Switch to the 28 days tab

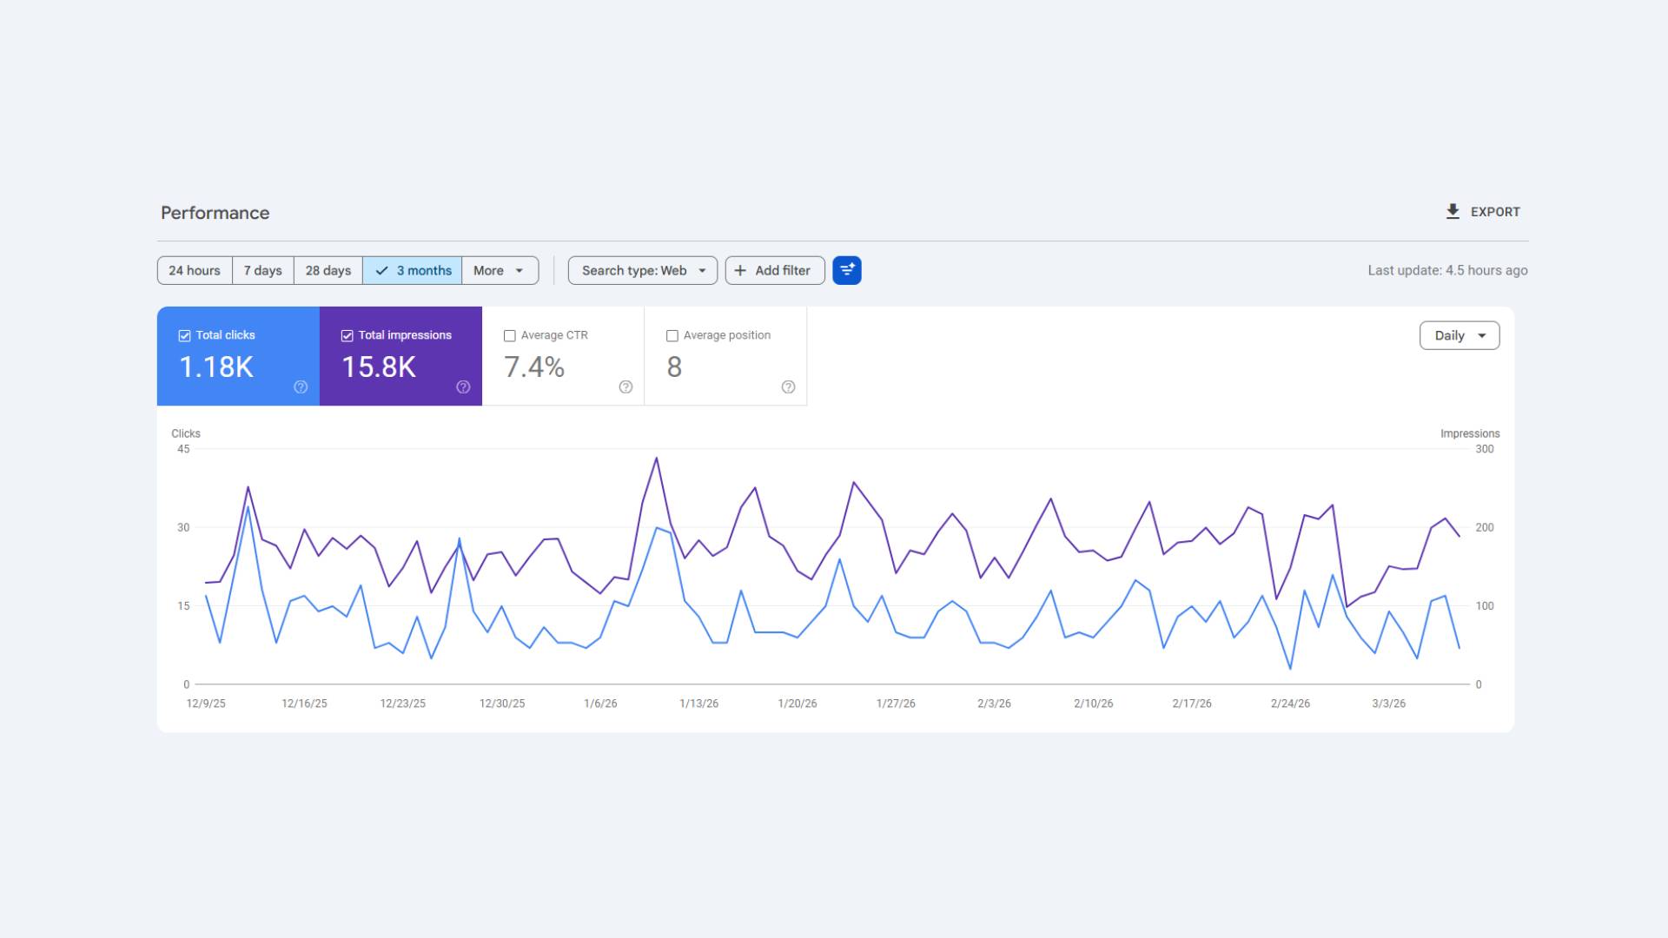[x=328, y=270]
